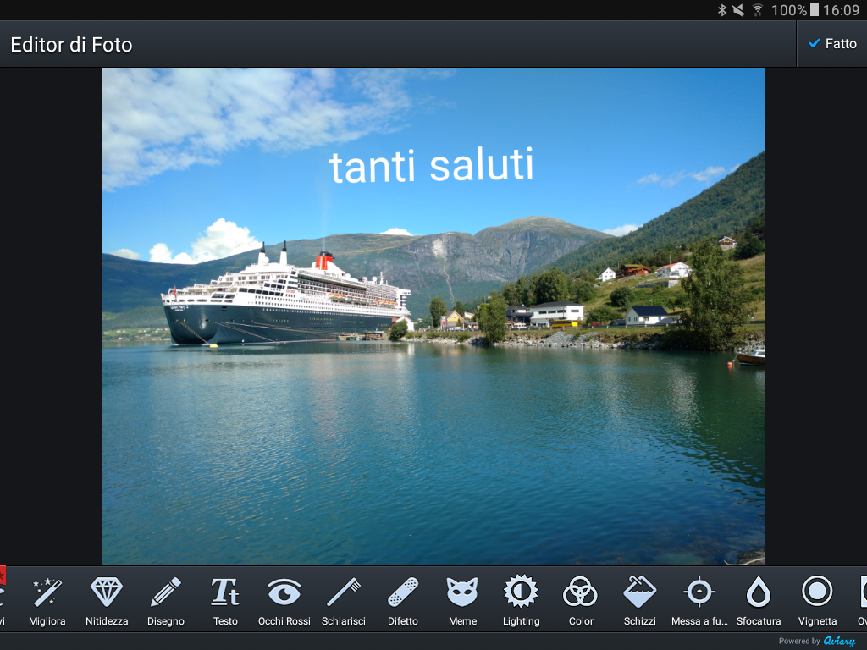Select the Difetto bandage tool

(x=402, y=601)
